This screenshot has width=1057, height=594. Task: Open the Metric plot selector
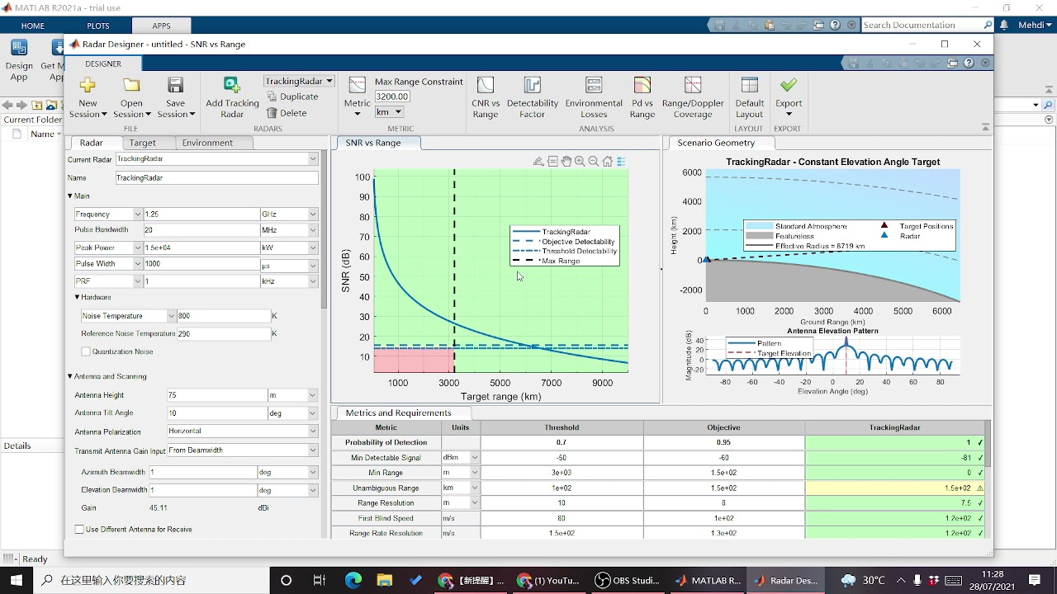pyautogui.click(x=358, y=97)
